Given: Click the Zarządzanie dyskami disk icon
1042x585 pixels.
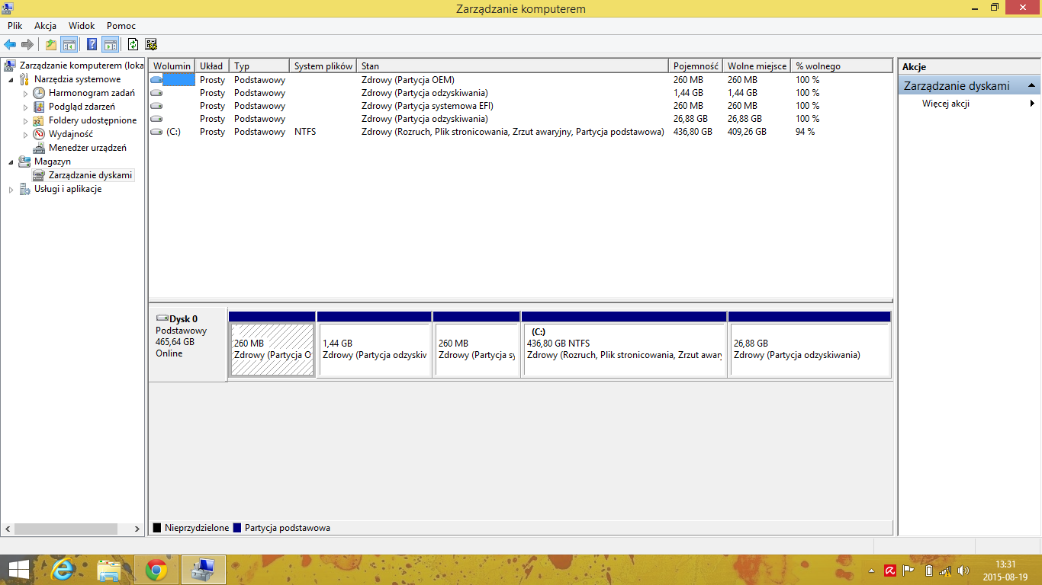Looking at the screenshot, I should pyautogui.click(x=39, y=175).
